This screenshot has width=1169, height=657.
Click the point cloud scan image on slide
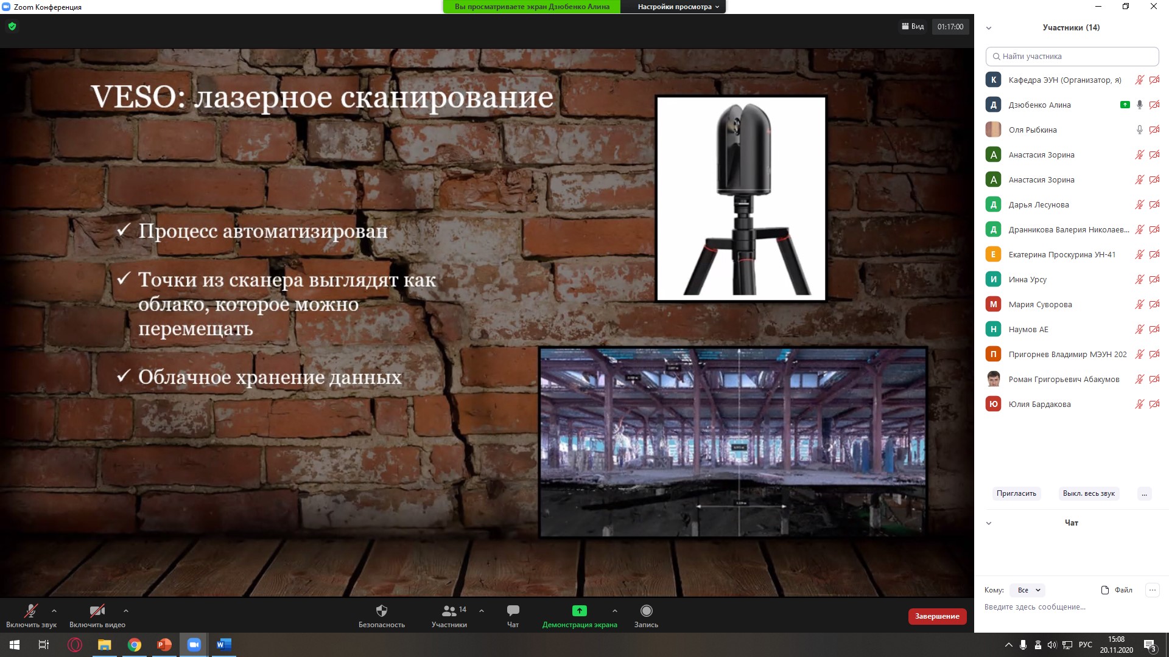pos(733,442)
